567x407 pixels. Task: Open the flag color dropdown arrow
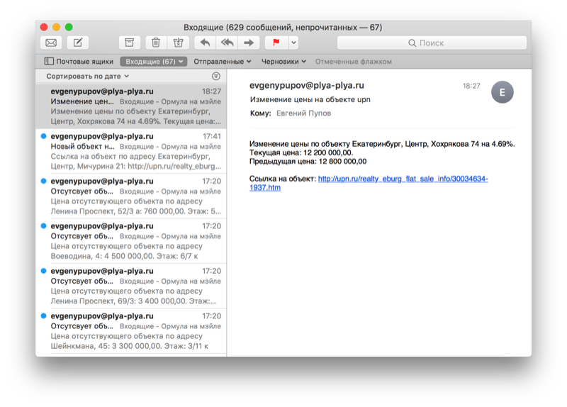coord(293,43)
